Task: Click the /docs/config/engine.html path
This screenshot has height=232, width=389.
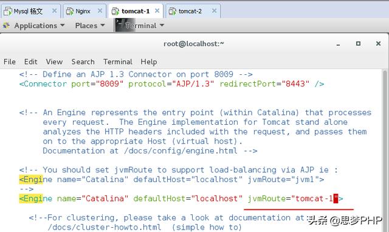Action: pos(181,150)
